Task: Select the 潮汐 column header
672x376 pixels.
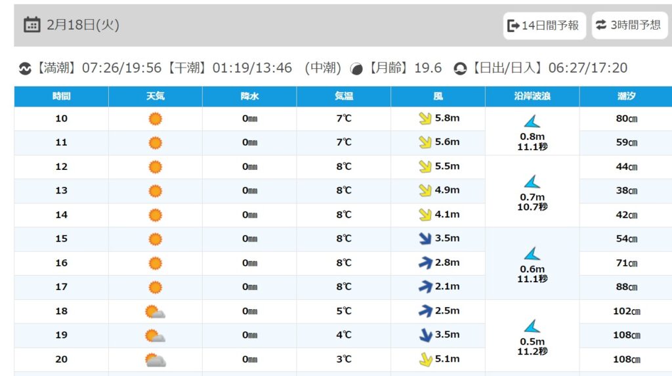Action: (x=626, y=96)
